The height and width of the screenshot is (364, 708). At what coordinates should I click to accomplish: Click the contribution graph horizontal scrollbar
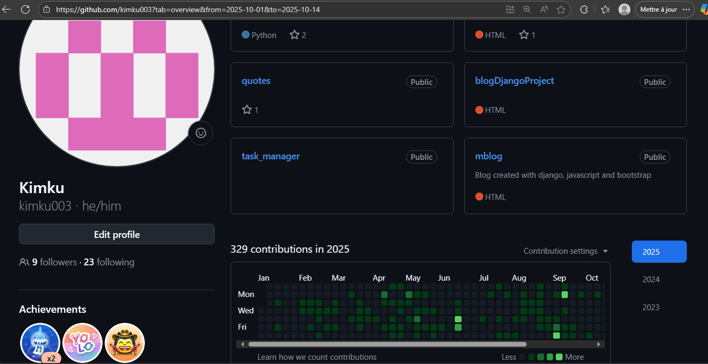[387, 344]
